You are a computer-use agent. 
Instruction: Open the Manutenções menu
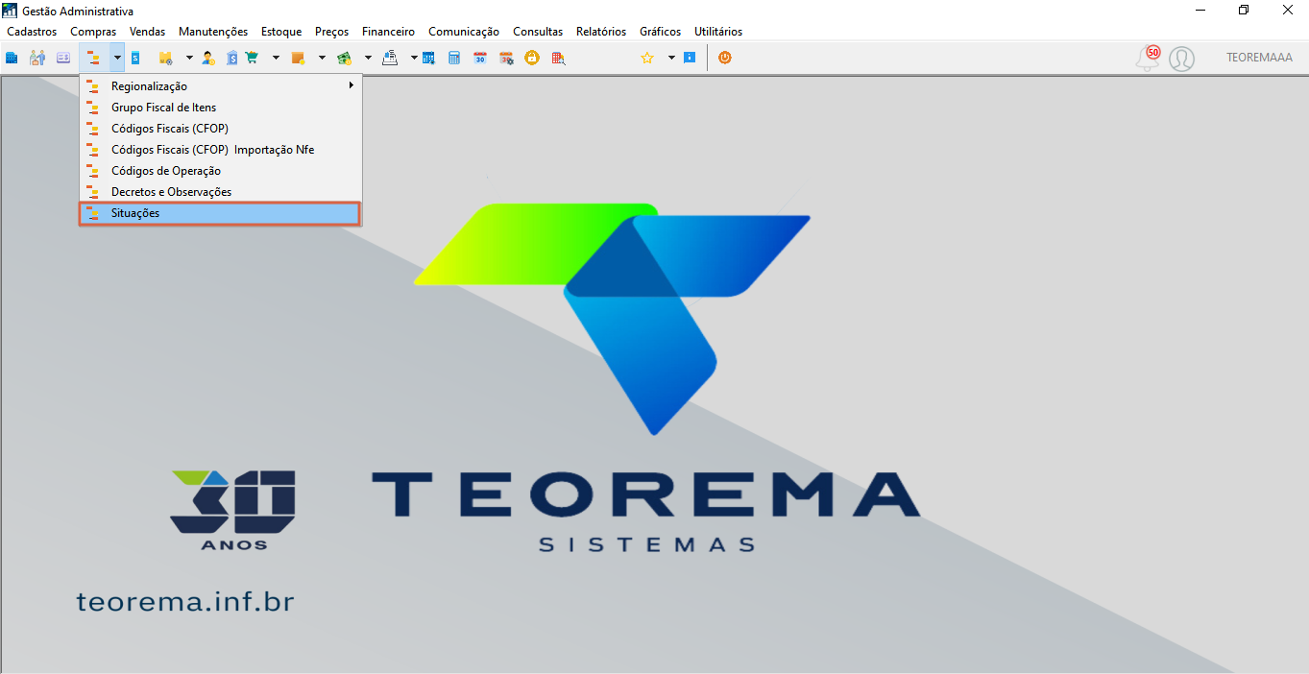pyautogui.click(x=213, y=32)
